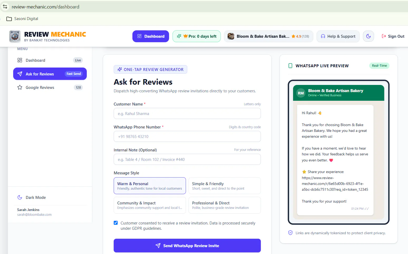Click the shield icon near privacy note
Viewport: 408px width, 254px height.
(290, 233)
